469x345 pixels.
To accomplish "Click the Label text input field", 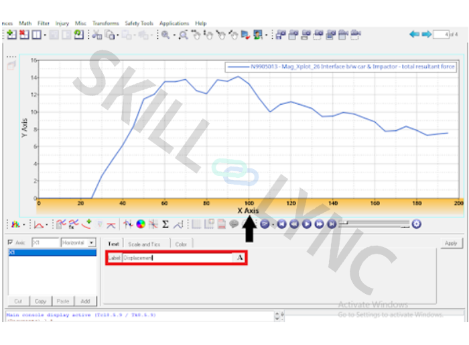I will coord(177,258).
